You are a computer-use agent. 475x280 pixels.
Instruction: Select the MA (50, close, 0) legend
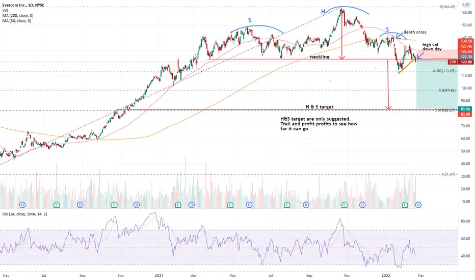click(x=17, y=20)
